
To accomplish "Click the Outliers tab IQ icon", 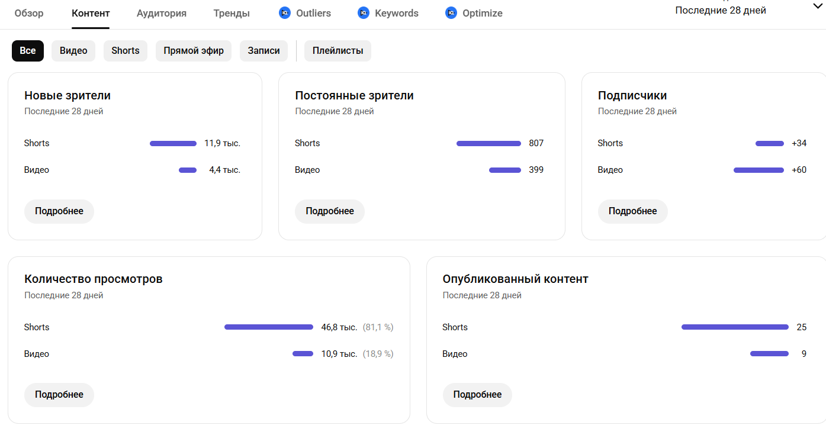I will point(285,13).
